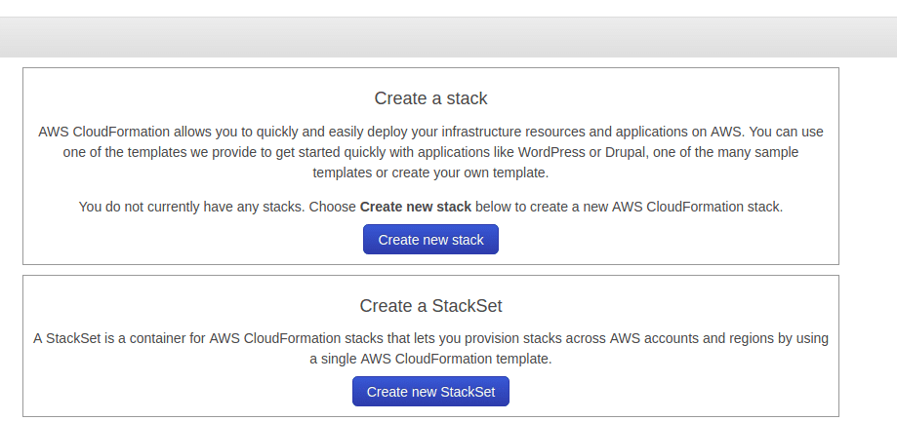Click the bold 'Create new stack' text in the paragraph
Viewport: 897px width, 421px height.
[416, 207]
